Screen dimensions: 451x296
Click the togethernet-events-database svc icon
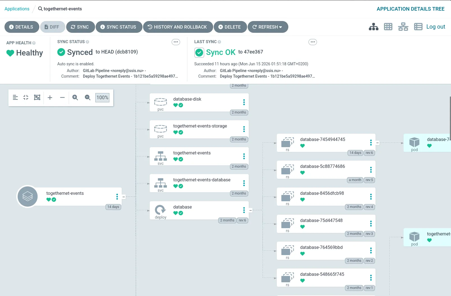click(x=160, y=183)
